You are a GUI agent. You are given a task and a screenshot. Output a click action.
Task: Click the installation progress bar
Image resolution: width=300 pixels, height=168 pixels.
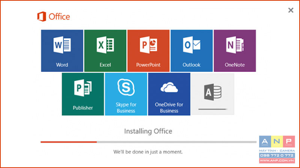tap(148, 142)
